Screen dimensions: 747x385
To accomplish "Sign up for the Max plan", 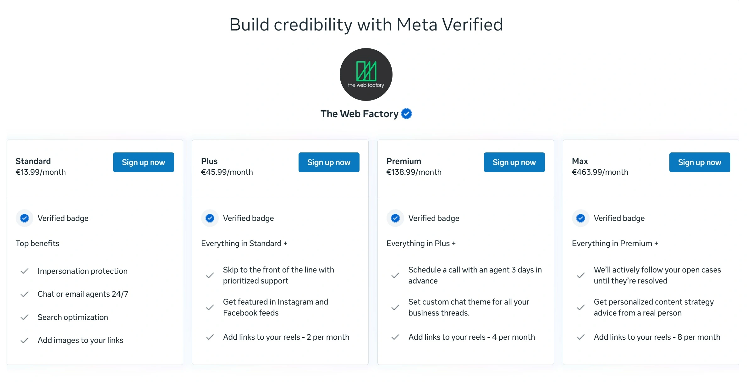I will coord(700,162).
